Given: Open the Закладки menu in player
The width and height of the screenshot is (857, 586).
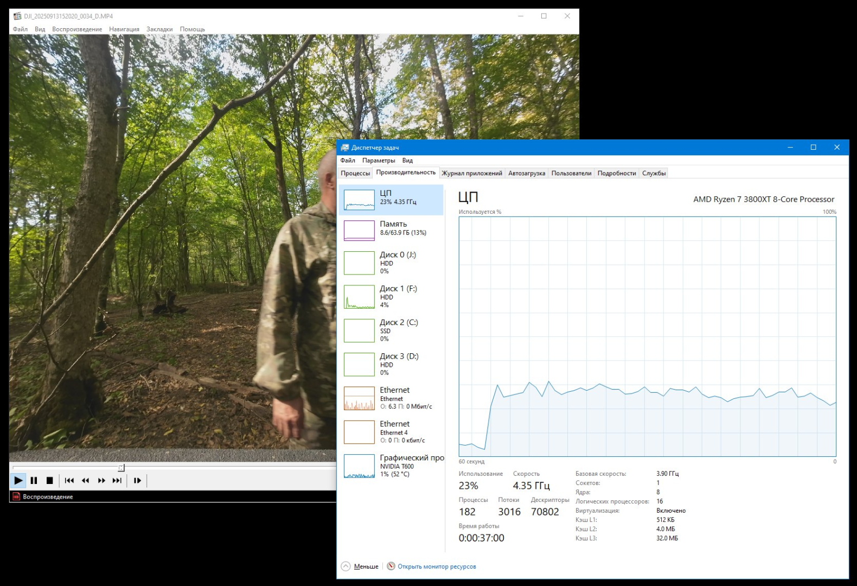Looking at the screenshot, I should click(x=159, y=29).
